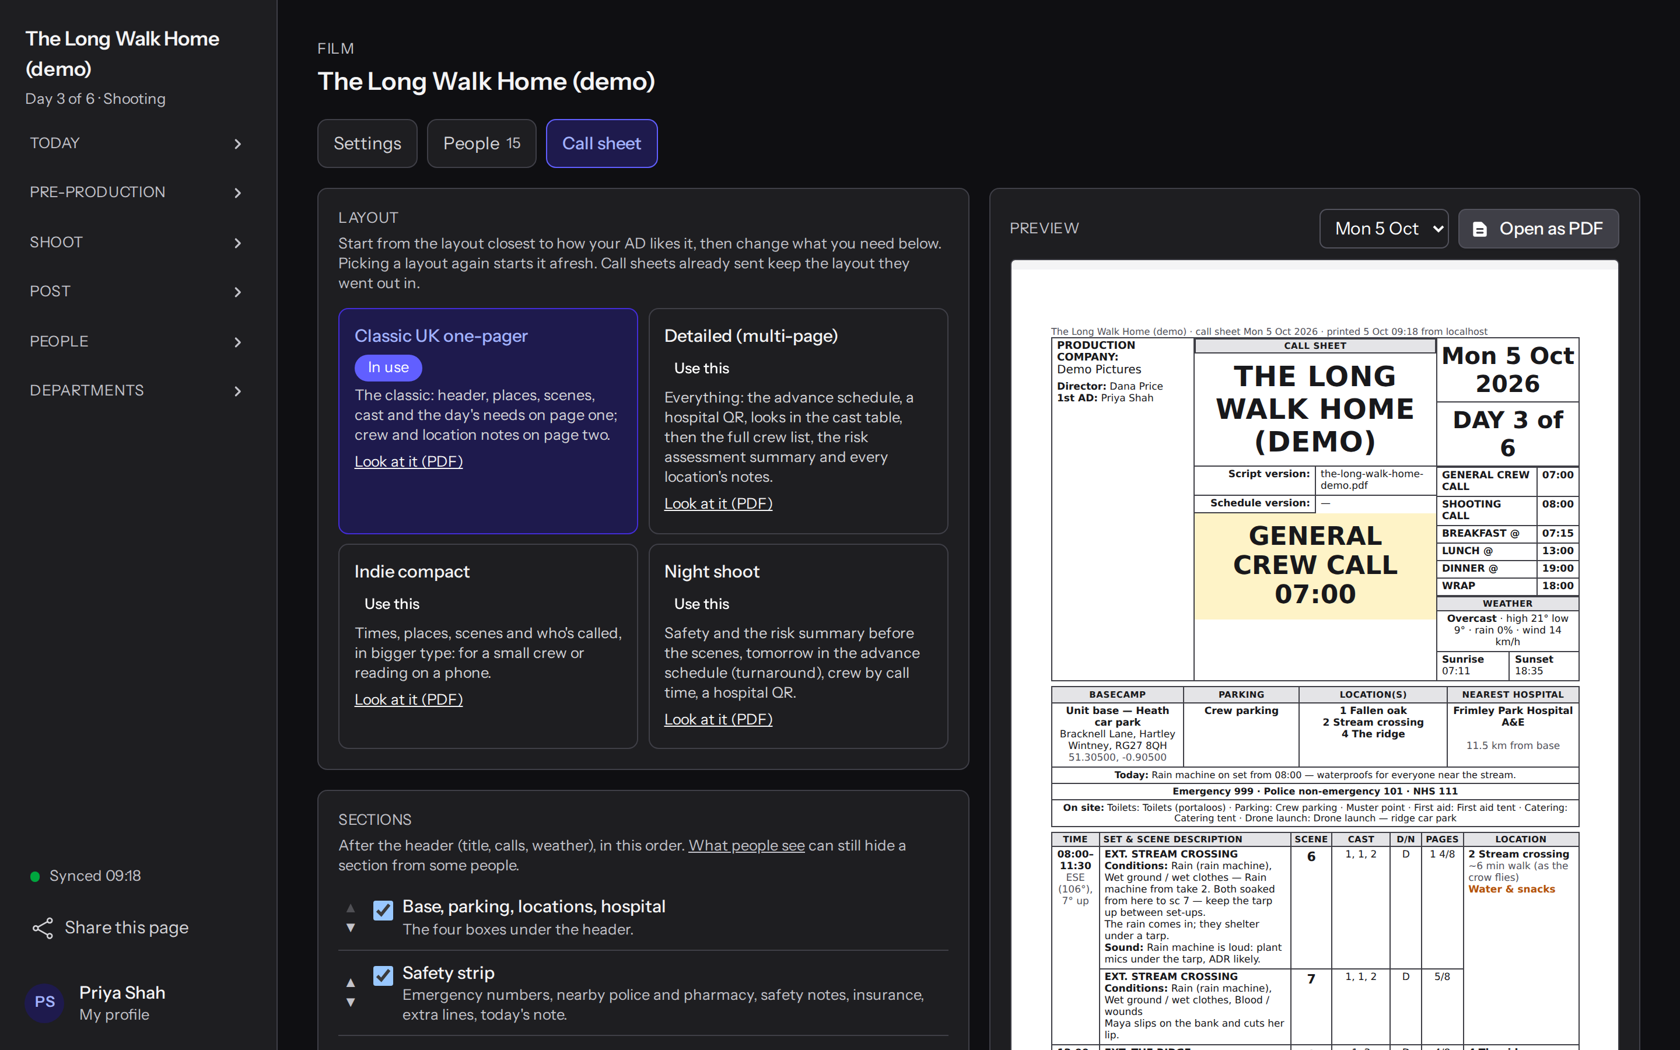Click the PS avatar for Priya Shah
The image size is (1680, 1050).
coord(44,1002)
